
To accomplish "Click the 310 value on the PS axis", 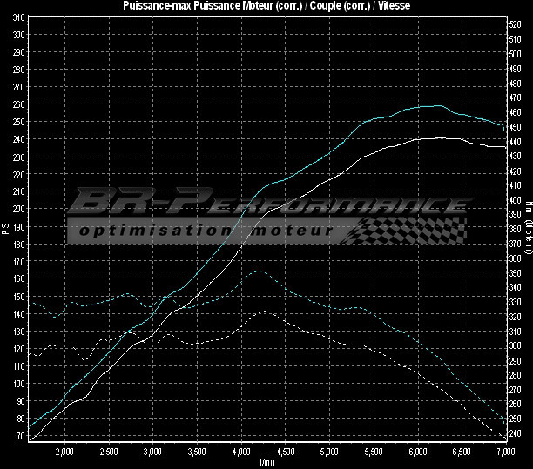I will click(x=18, y=33).
